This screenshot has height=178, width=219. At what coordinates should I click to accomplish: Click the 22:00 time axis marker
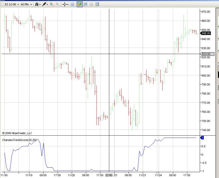109,175
